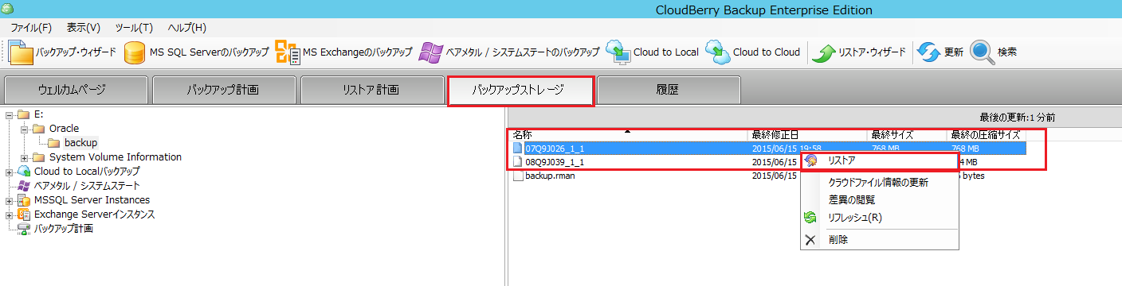Viewport: 1122px width, 286px height.
Task: Choose 削除 in the context menu
Action: click(879, 239)
